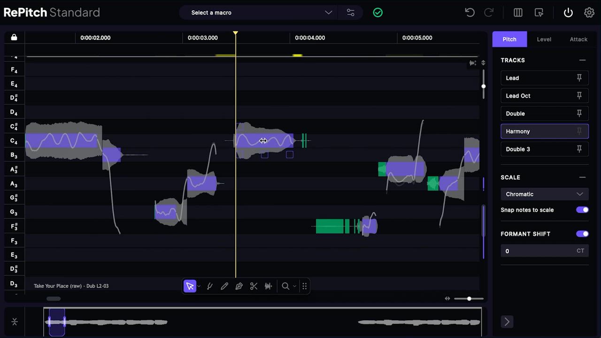Undo the last edit
Screen dimensions: 601x338
coord(470,13)
